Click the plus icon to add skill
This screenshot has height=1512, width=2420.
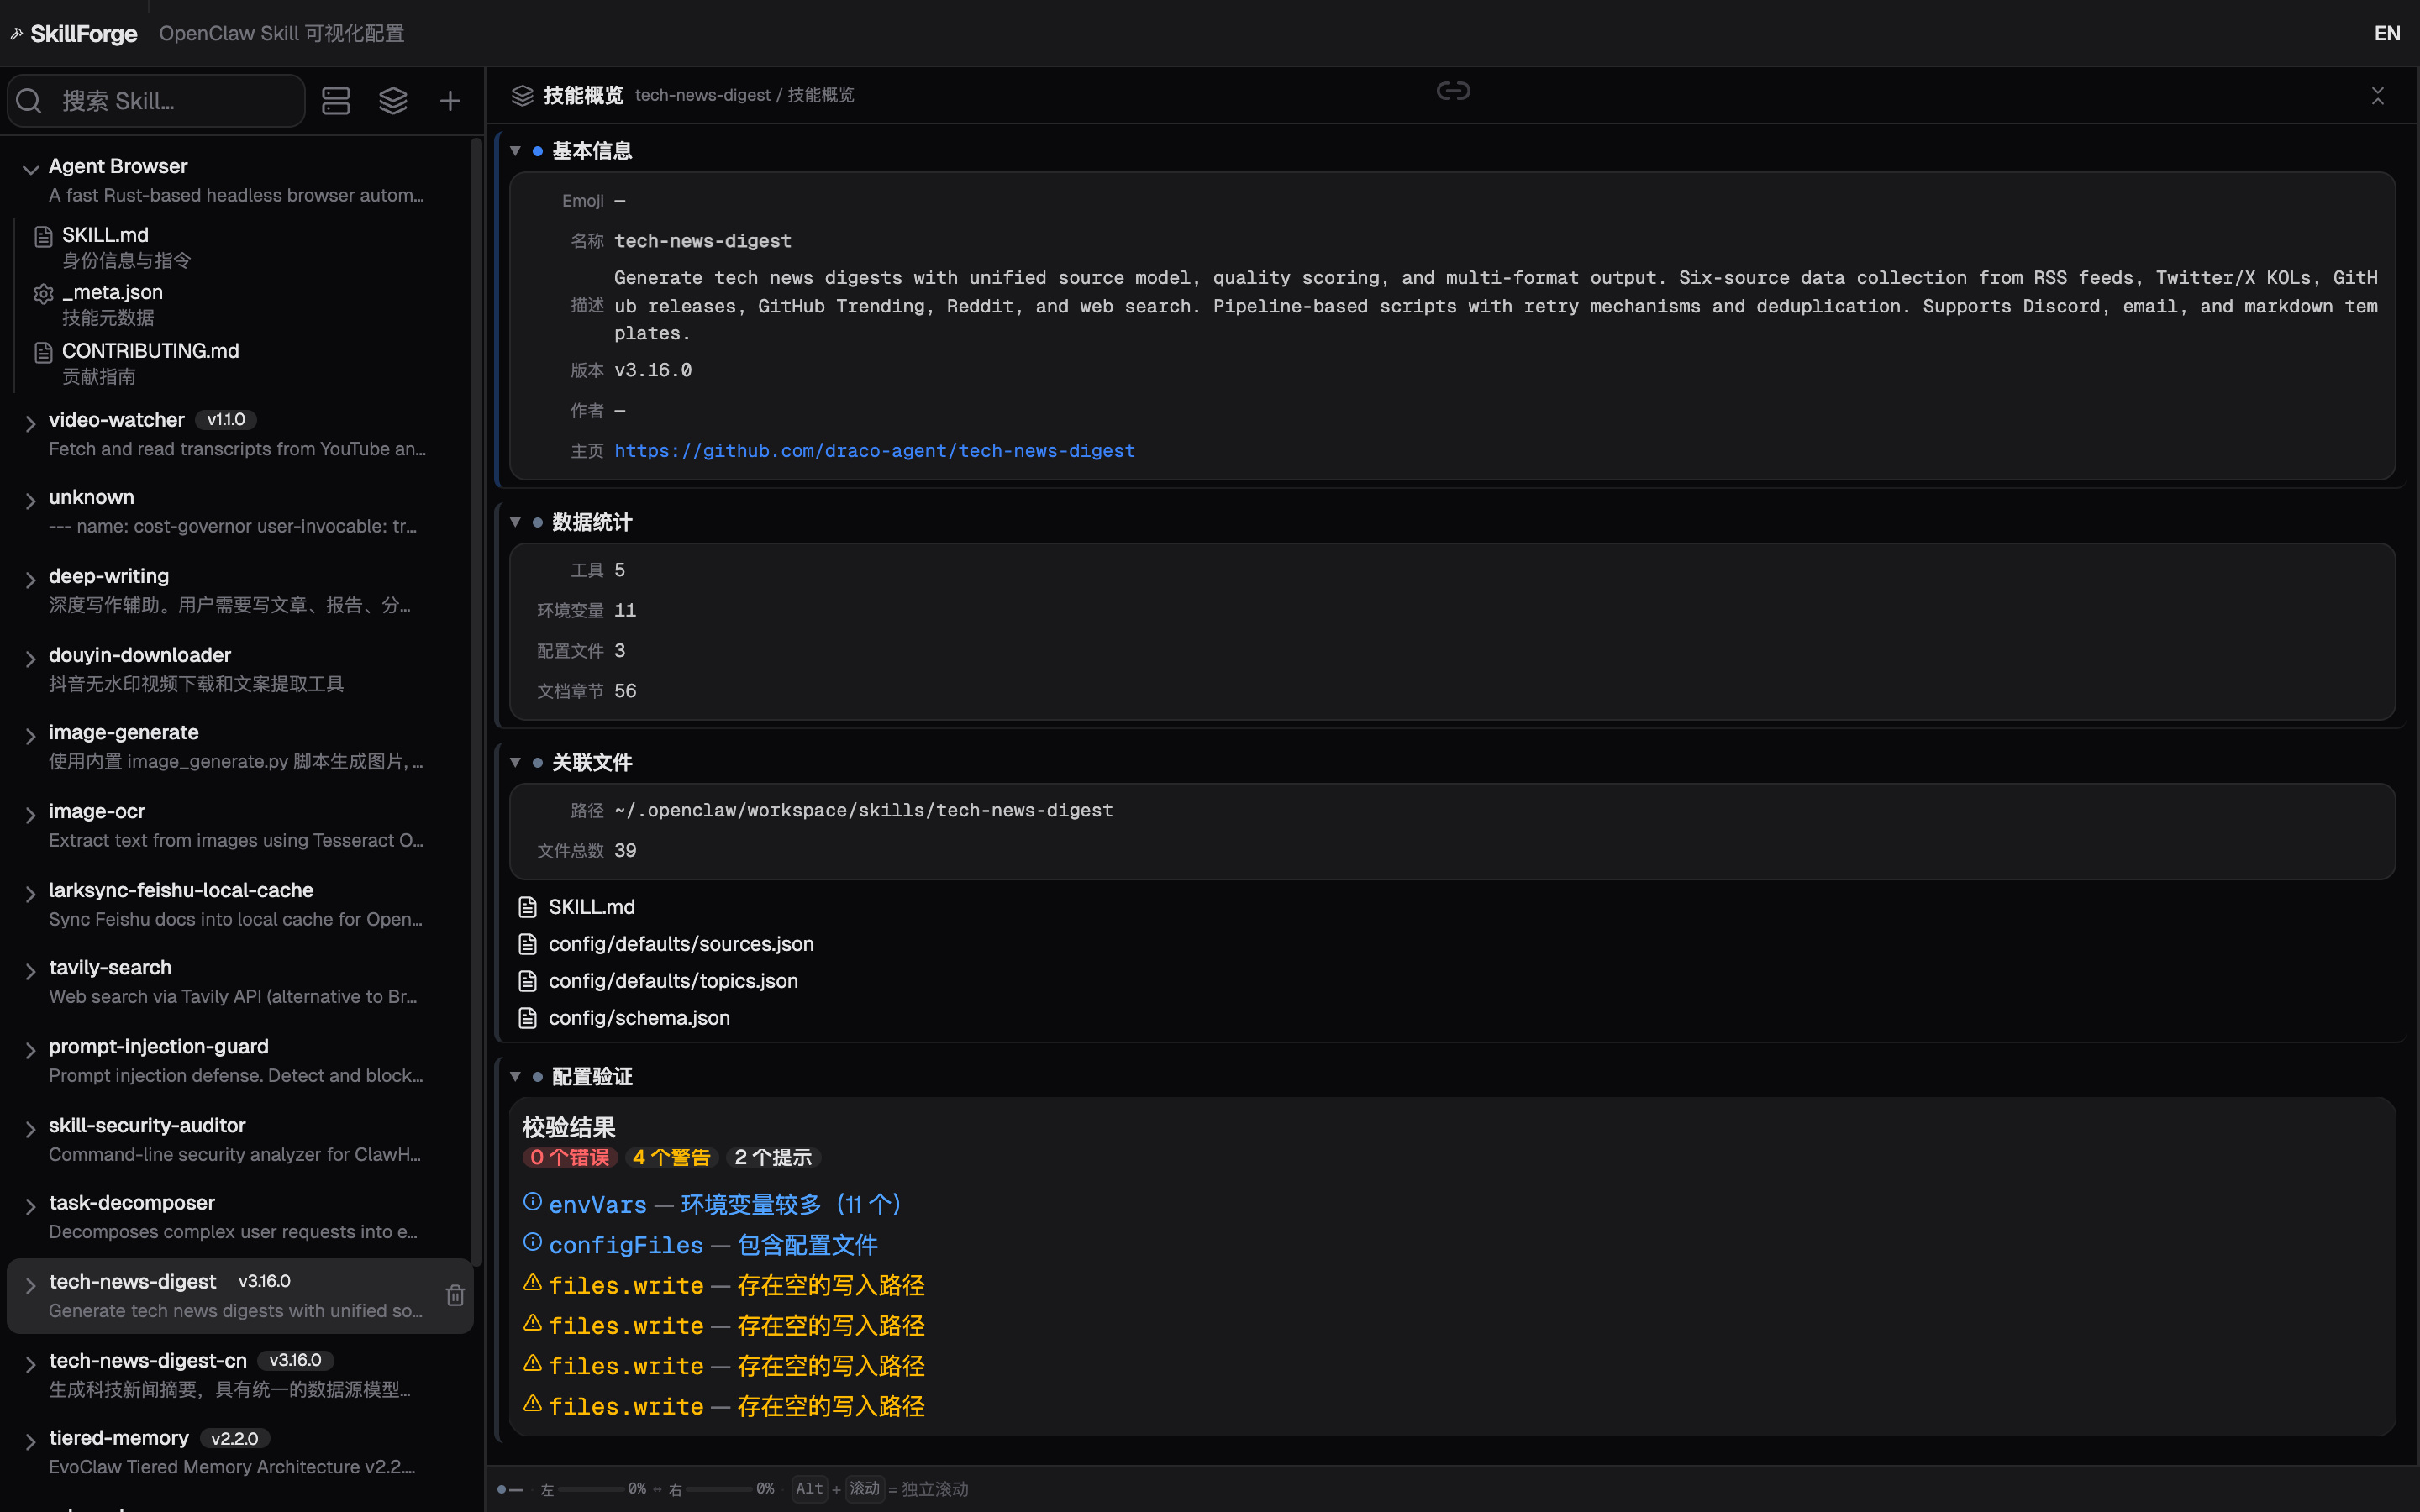coord(450,101)
